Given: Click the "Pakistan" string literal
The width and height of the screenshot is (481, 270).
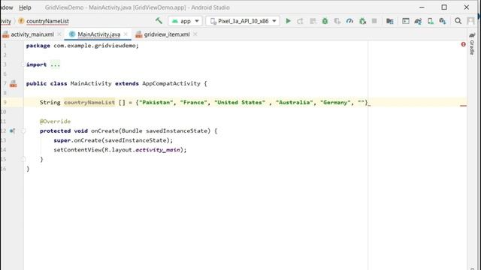Looking at the screenshot, I should click(x=156, y=103).
